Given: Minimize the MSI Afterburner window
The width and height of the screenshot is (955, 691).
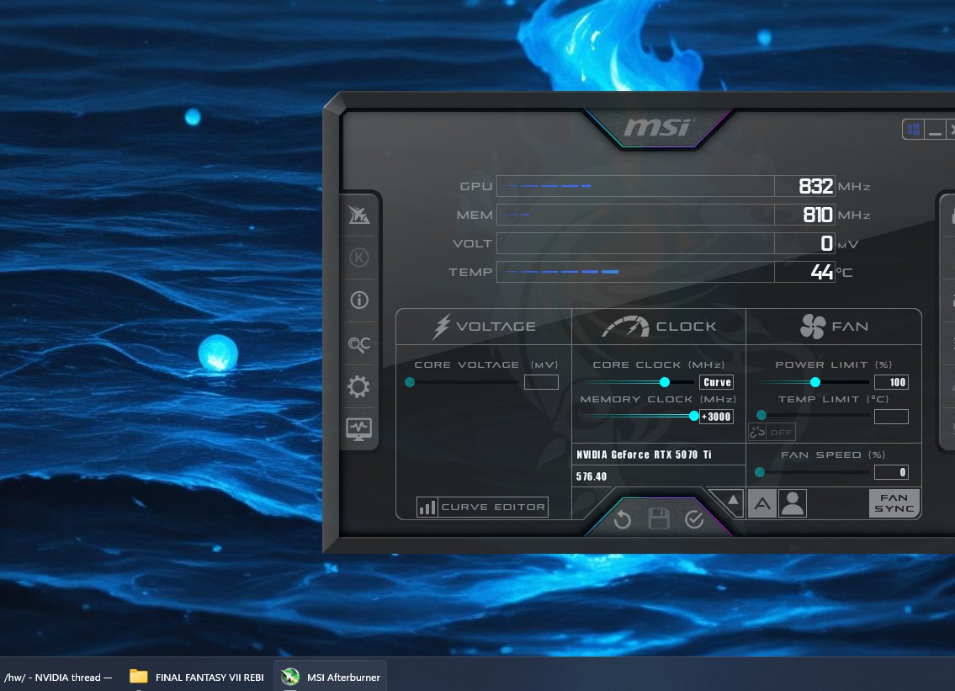Looking at the screenshot, I should (936, 130).
